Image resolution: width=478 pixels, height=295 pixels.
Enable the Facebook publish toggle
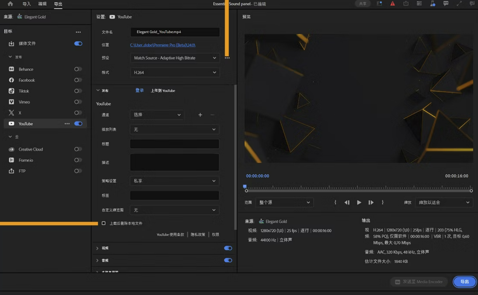point(78,80)
